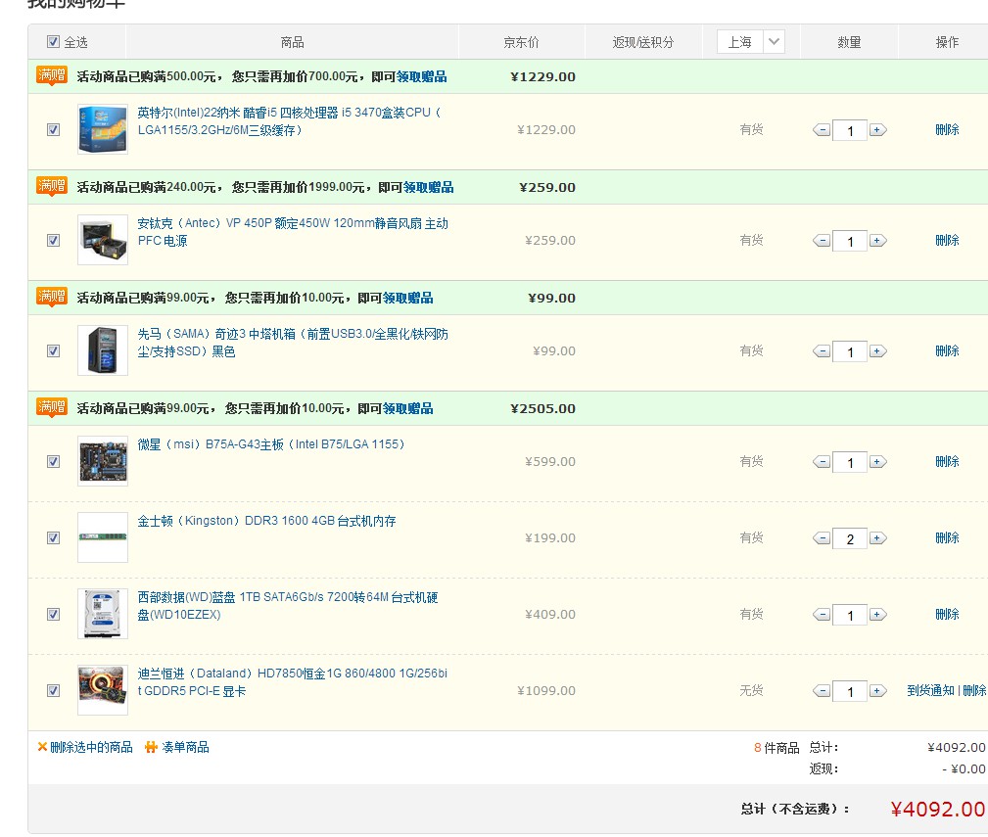Delete the WD hard drive from cart
988x837 pixels.
pyautogui.click(x=947, y=614)
